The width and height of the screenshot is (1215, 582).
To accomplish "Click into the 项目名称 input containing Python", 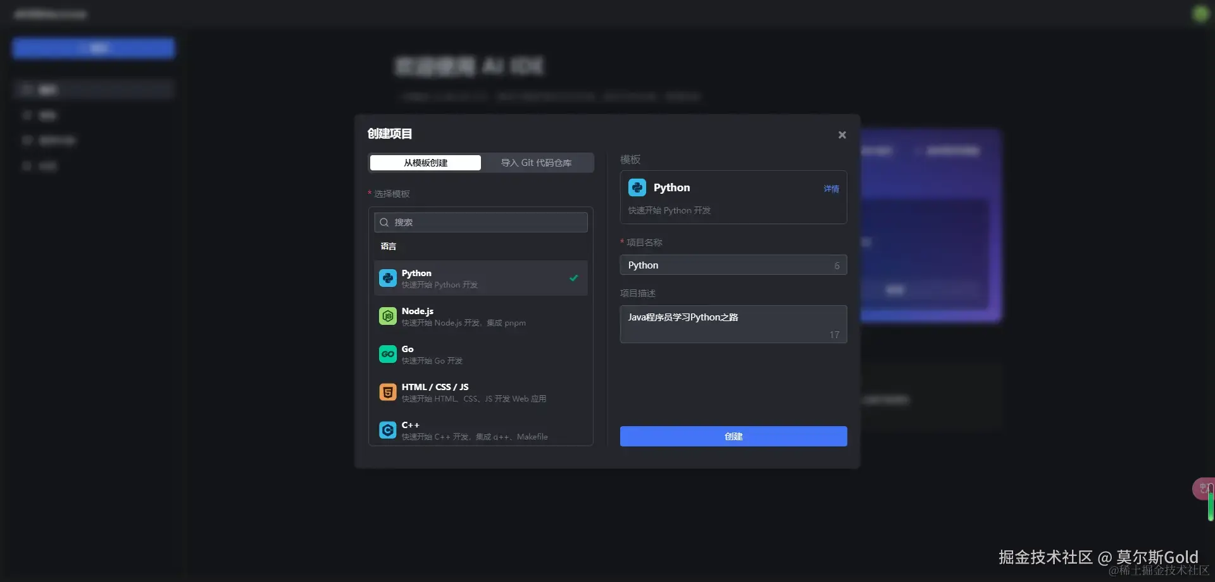I will (733, 265).
